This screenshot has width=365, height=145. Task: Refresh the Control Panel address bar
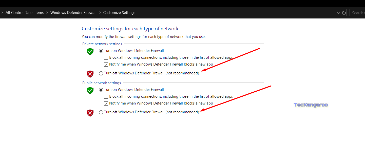point(344,13)
